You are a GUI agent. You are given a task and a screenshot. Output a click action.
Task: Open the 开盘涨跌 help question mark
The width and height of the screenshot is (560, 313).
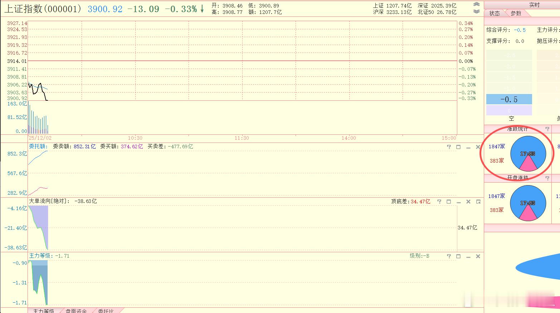click(547, 178)
